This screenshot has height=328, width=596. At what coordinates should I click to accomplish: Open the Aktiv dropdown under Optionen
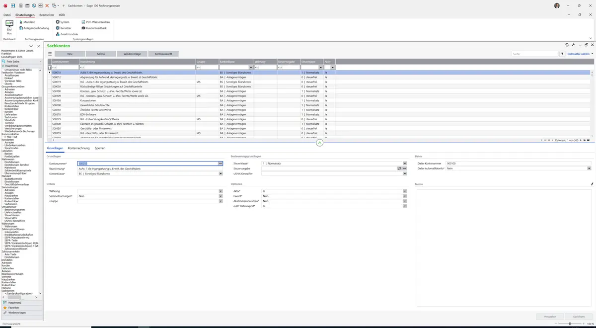coord(405,191)
